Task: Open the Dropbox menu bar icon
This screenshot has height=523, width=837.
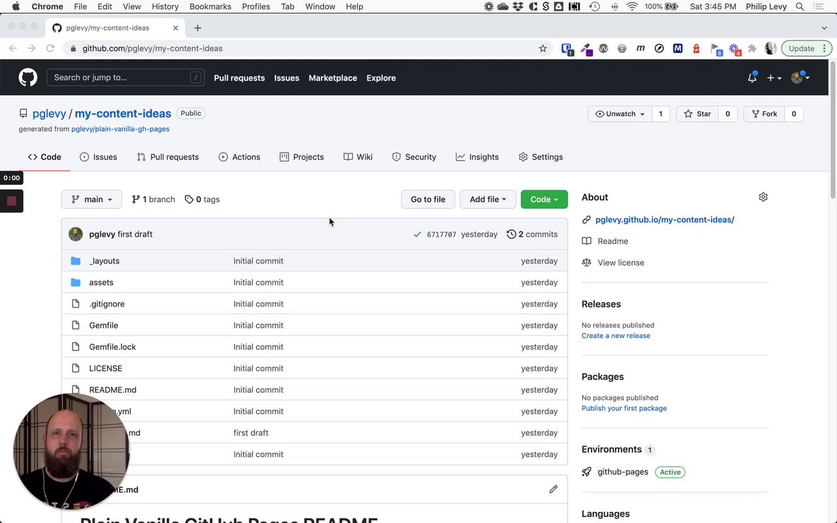Action: 518,7
